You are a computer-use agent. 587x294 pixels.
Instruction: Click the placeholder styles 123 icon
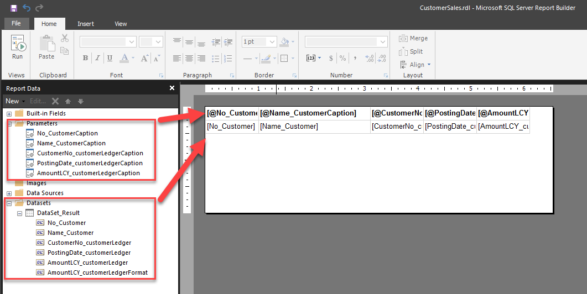click(x=311, y=58)
